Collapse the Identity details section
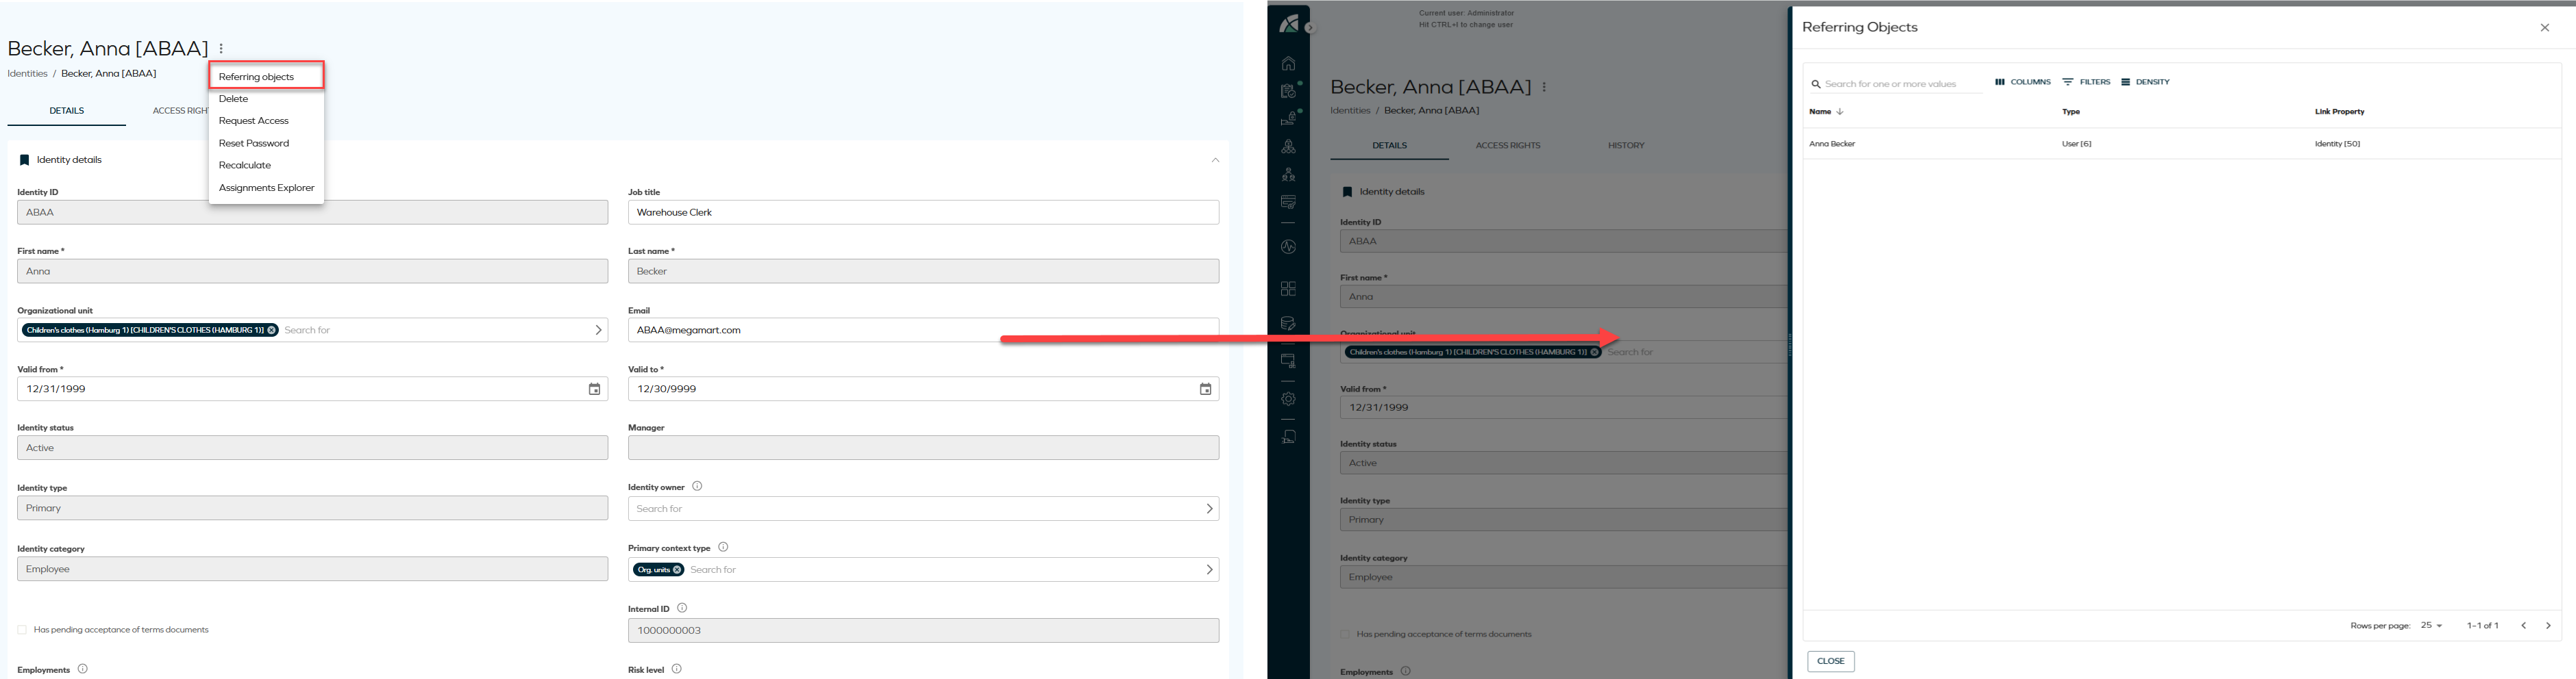Viewport: 2576px width, 679px height. tap(1215, 159)
